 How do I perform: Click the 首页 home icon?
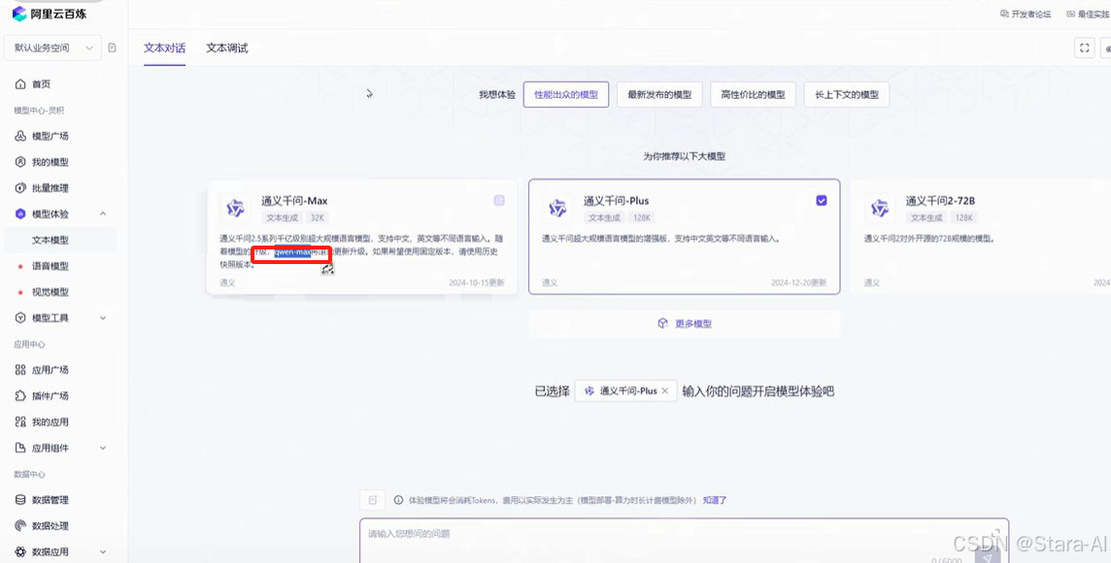(x=20, y=83)
